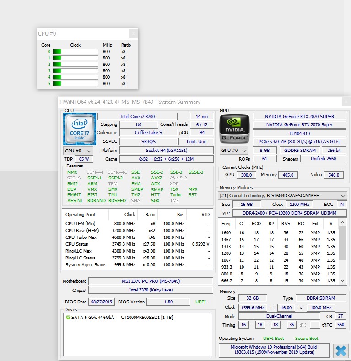Click the Video clock 540.0 field
The width and height of the screenshot is (351, 361).
[x=334, y=175]
